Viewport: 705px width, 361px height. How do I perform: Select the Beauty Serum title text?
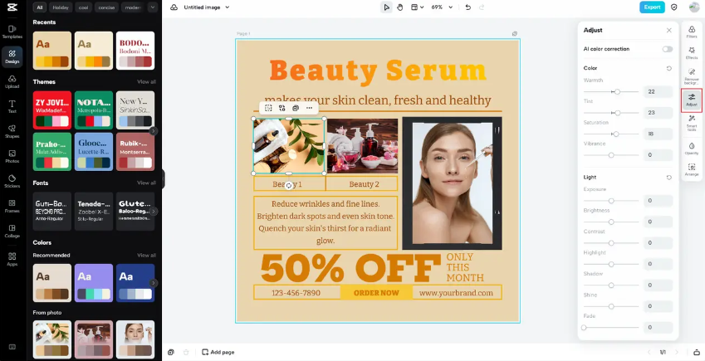(x=378, y=71)
